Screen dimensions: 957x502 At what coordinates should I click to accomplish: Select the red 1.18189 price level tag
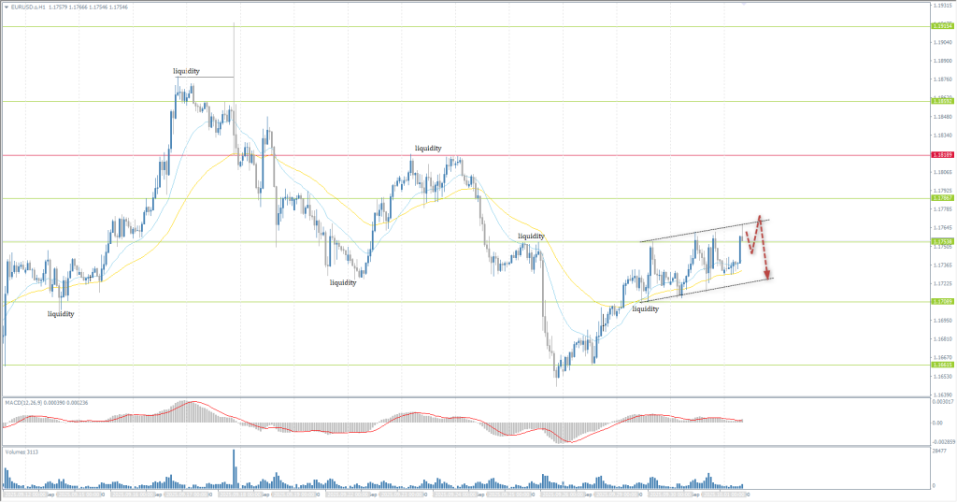(941, 155)
